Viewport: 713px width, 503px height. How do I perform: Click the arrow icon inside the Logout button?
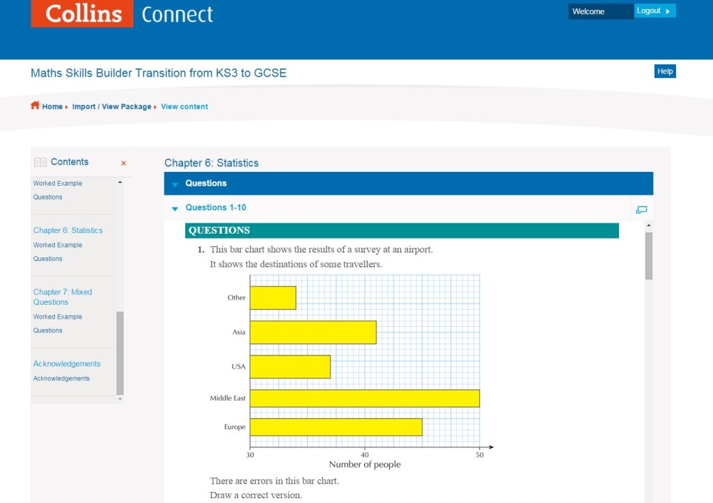coord(668,10)
